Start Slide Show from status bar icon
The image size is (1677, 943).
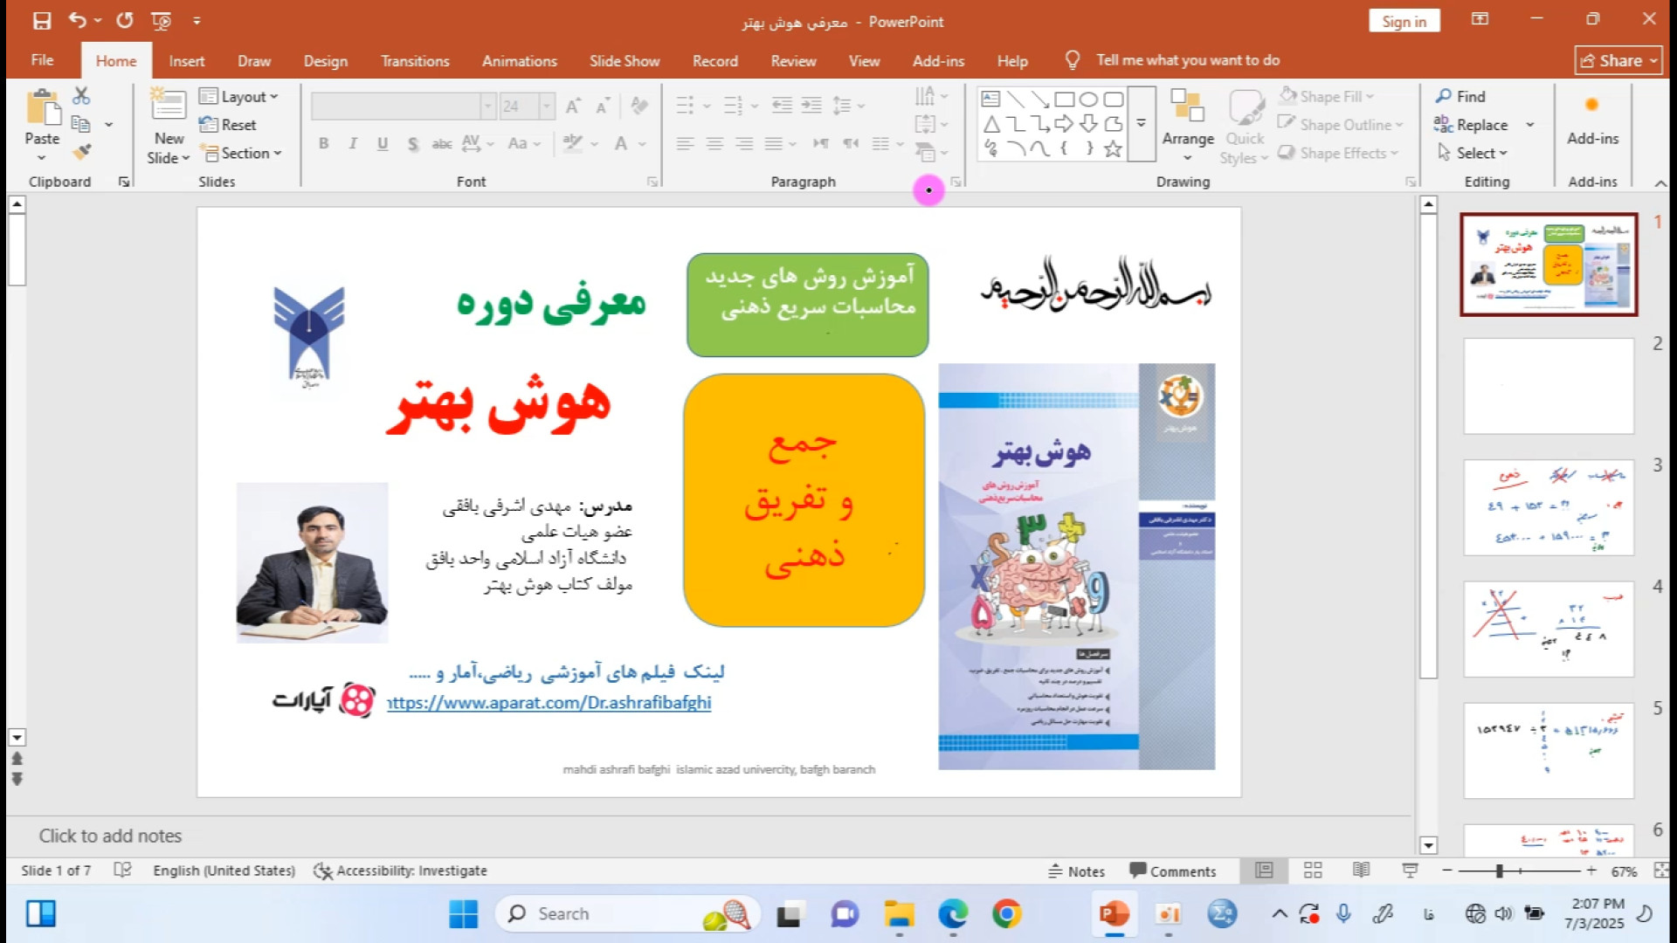tap(1409, 871)
